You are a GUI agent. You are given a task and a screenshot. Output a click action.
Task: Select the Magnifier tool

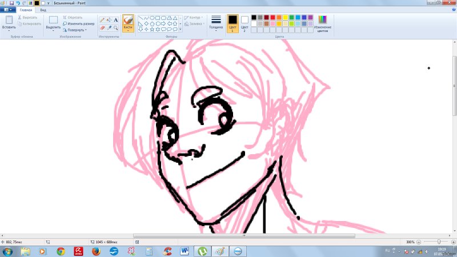tap(116, 27)
